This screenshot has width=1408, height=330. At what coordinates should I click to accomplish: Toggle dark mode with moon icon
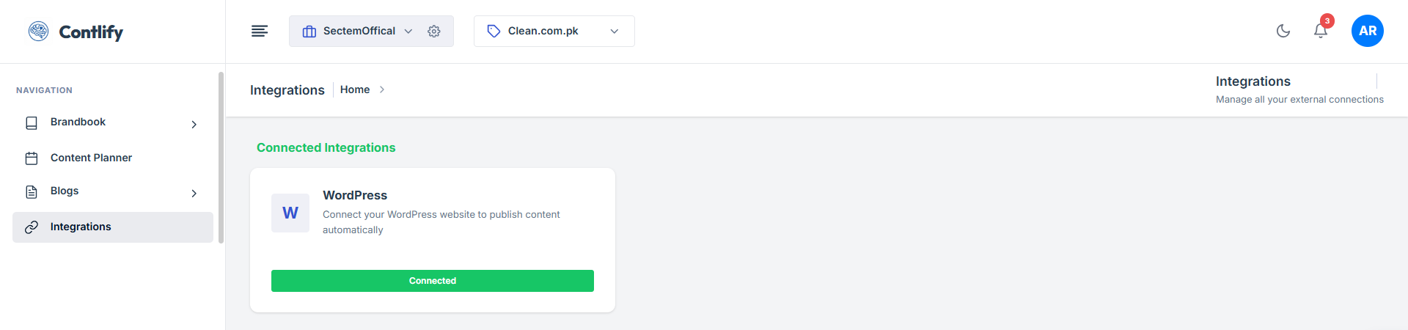pyautogui.click(x=1283, y=31)
